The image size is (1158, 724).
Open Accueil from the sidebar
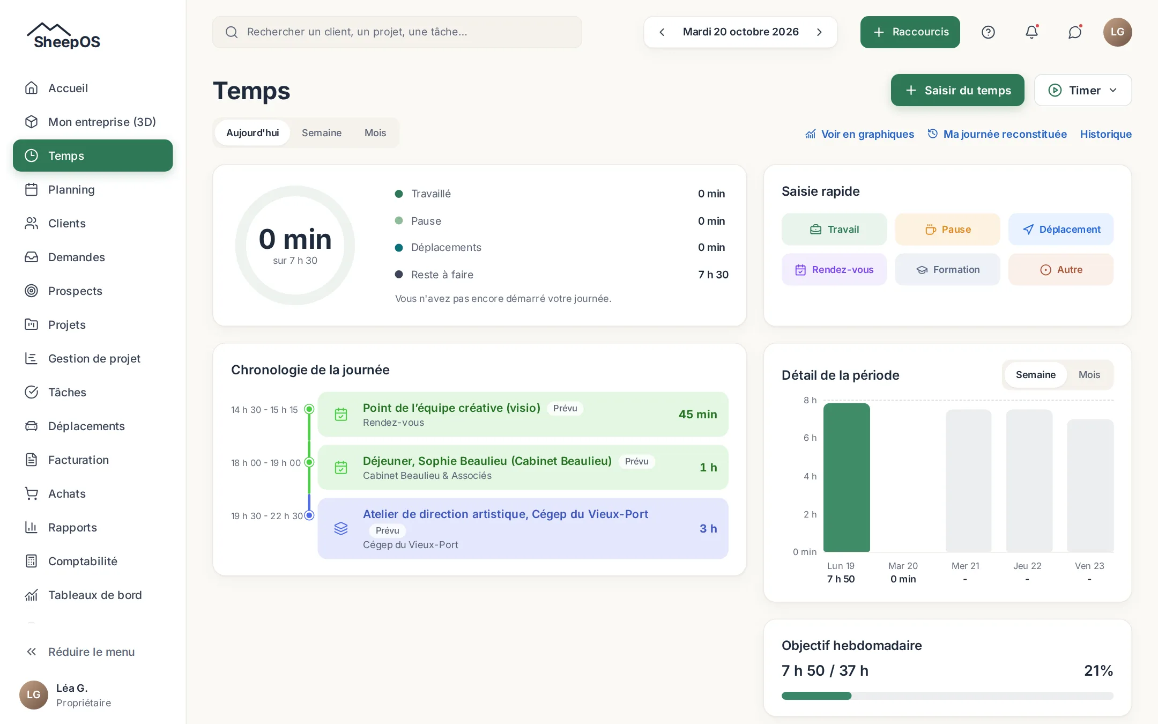click(x=93, y=88)
